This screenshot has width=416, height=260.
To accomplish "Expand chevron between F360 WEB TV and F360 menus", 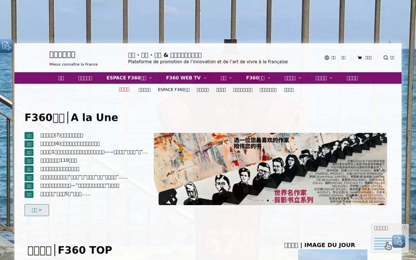I will click(231, 78).
